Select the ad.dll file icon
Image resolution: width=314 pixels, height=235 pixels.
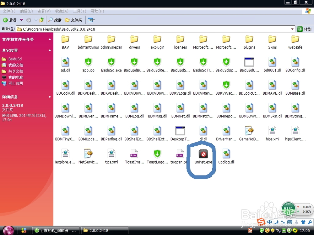click(x=65, y=62)
